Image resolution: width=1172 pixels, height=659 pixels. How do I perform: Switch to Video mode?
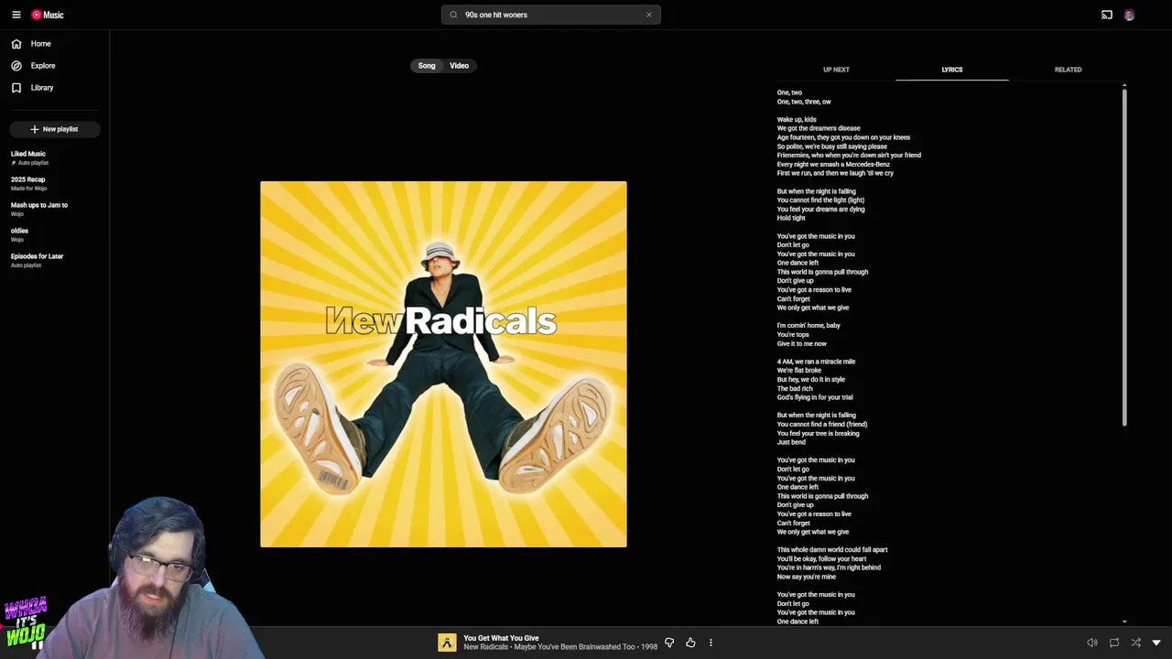pos(459,66)
